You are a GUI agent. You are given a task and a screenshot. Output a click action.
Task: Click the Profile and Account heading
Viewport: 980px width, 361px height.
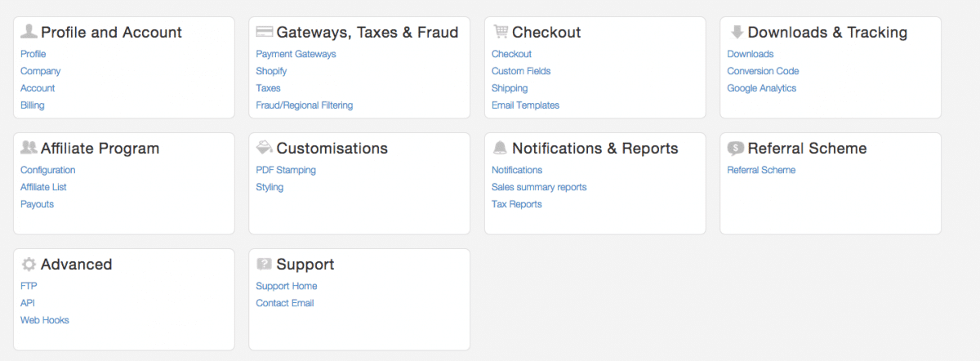111,33
